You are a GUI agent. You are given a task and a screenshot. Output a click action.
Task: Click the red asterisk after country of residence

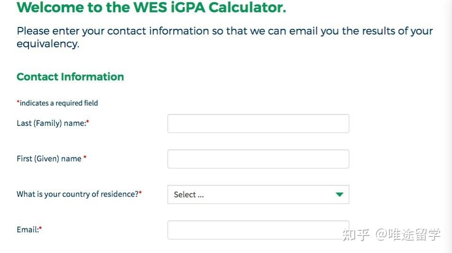140,193
